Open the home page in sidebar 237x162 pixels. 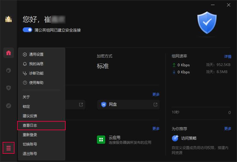9,53
